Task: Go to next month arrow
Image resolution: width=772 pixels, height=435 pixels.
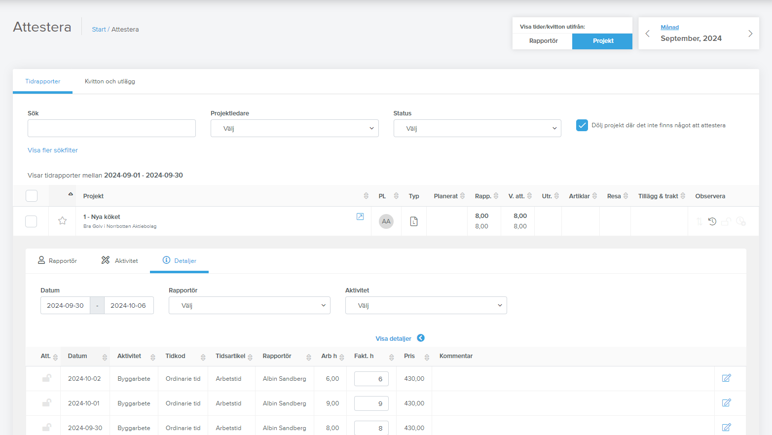Action: [x=750, y=34]
